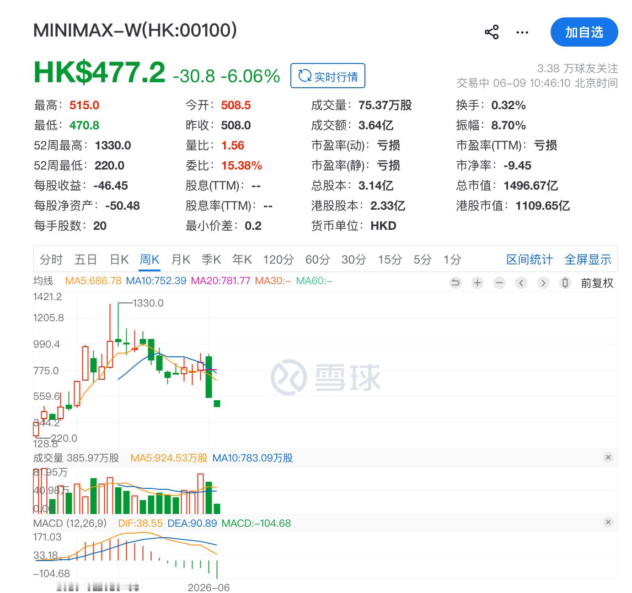Zoom out chart with minus icon
Image resolution: width=632 pixels, height=593 pixels.
click(x=499, y=283)
